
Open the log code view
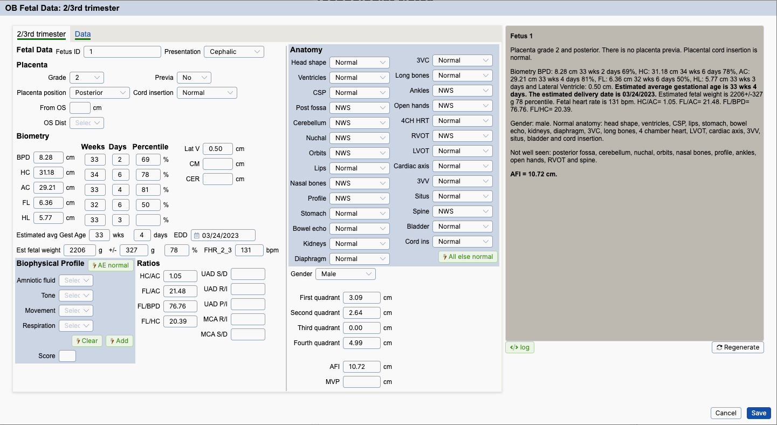[x=520, y=347]
